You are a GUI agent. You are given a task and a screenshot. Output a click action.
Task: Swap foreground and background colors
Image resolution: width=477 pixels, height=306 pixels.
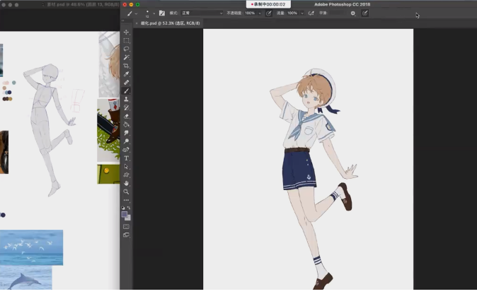point(129,208)
